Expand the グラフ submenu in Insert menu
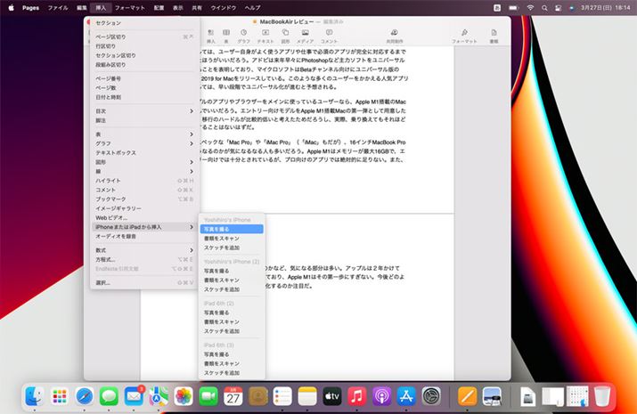 click(x=143, y=143)
